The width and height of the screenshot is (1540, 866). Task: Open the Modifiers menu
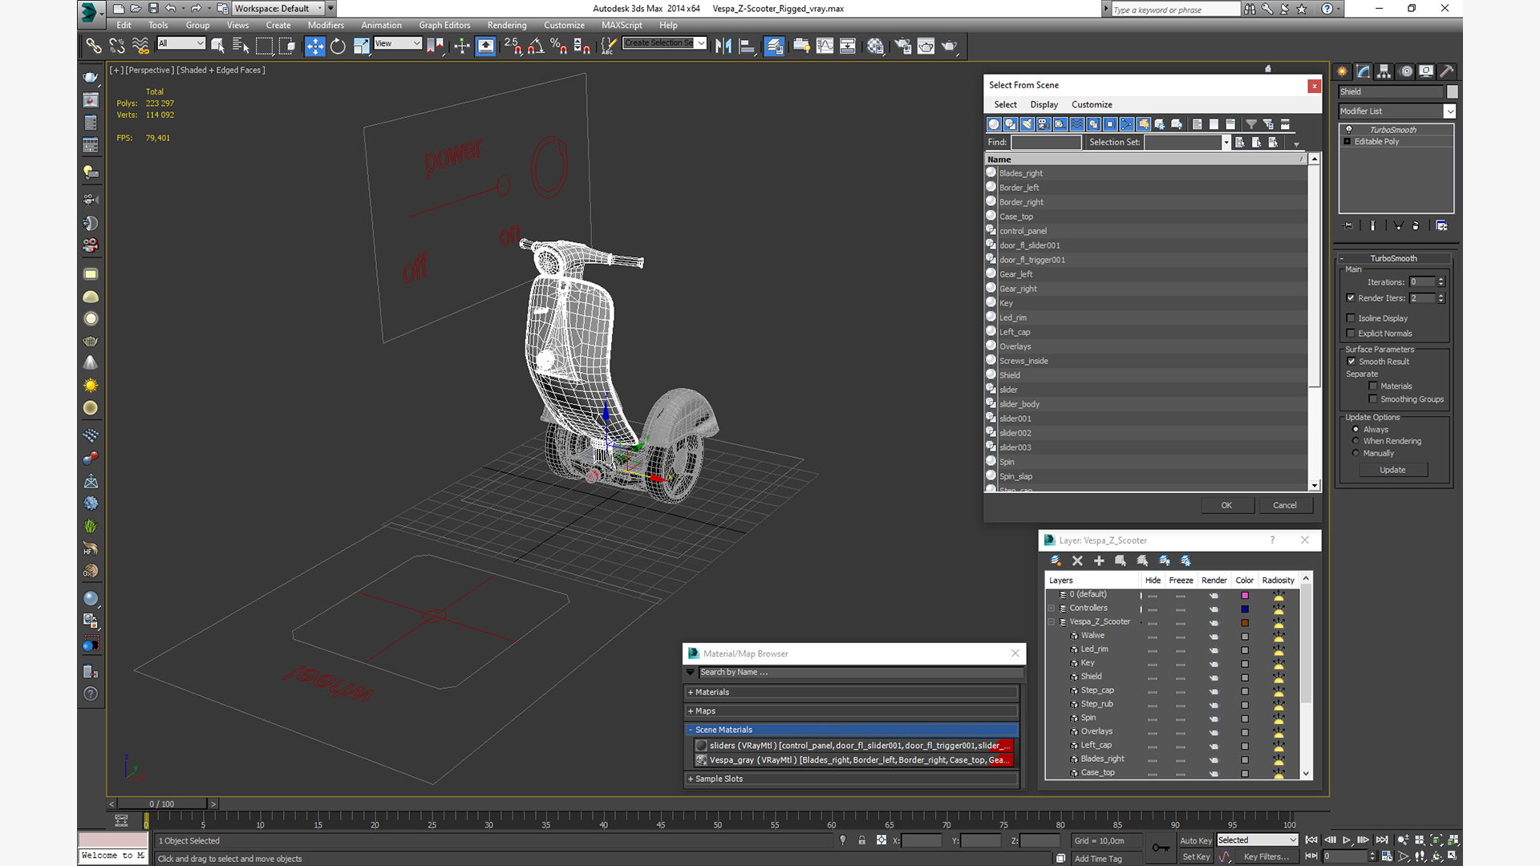tap(326, 26)
